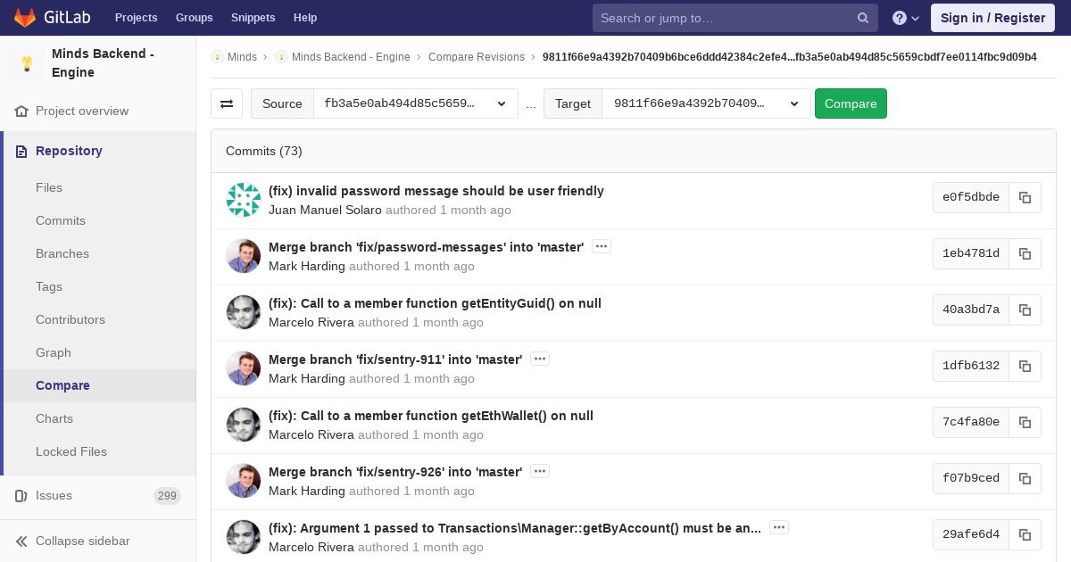Copy commit SHA f07b9ced

coord(1025,478)
